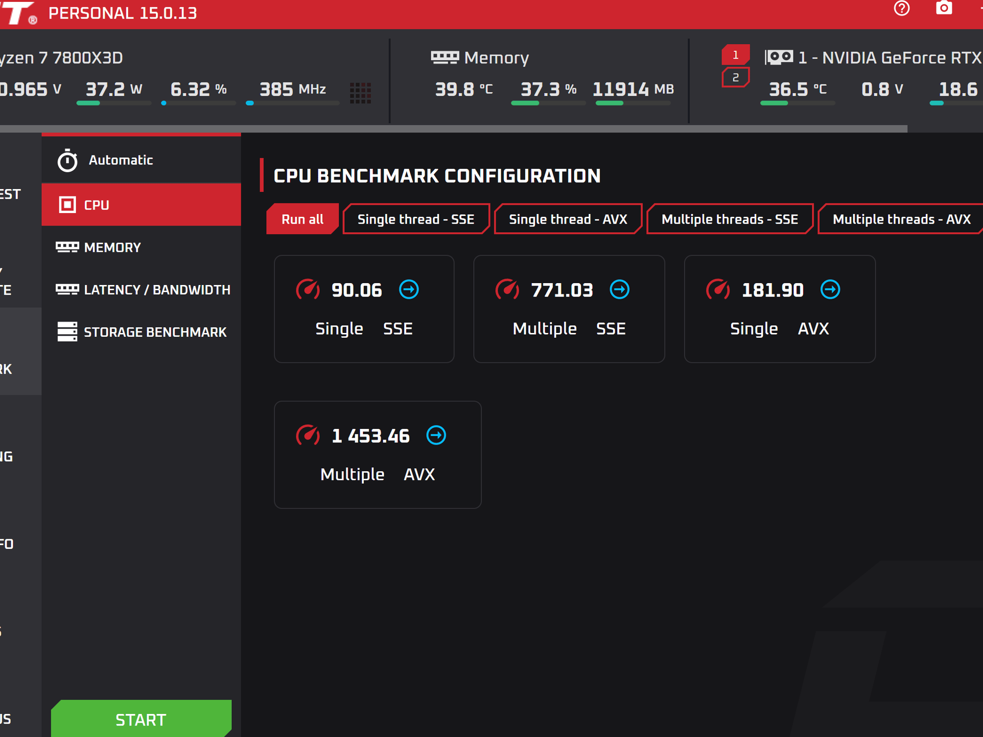Click the gauge icon on the Single AVX card
Image resolution: width=983 pixels, height=737 pixels.
click(718, 289)
